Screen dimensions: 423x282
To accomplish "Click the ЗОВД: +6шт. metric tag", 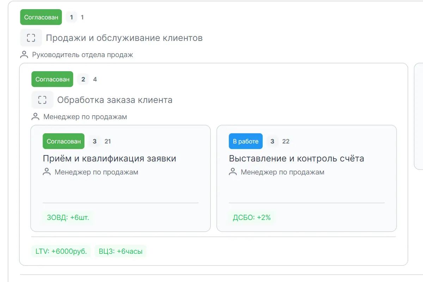I will point(68,217).
